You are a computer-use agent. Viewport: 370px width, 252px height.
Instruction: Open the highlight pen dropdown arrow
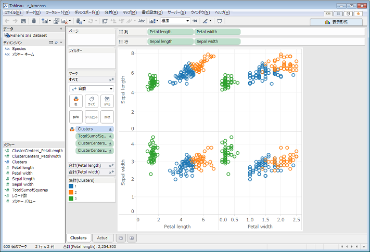pos(210,21)
